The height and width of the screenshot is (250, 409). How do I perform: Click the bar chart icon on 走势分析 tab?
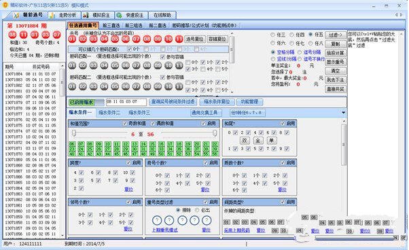tap(52, 16)
